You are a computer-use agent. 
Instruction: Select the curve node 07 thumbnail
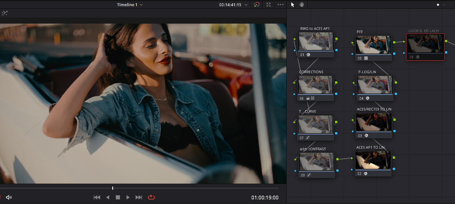pos(316,124)
